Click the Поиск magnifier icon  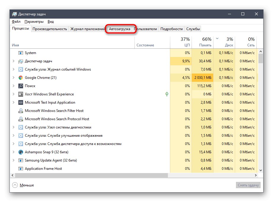coord(21,86)
